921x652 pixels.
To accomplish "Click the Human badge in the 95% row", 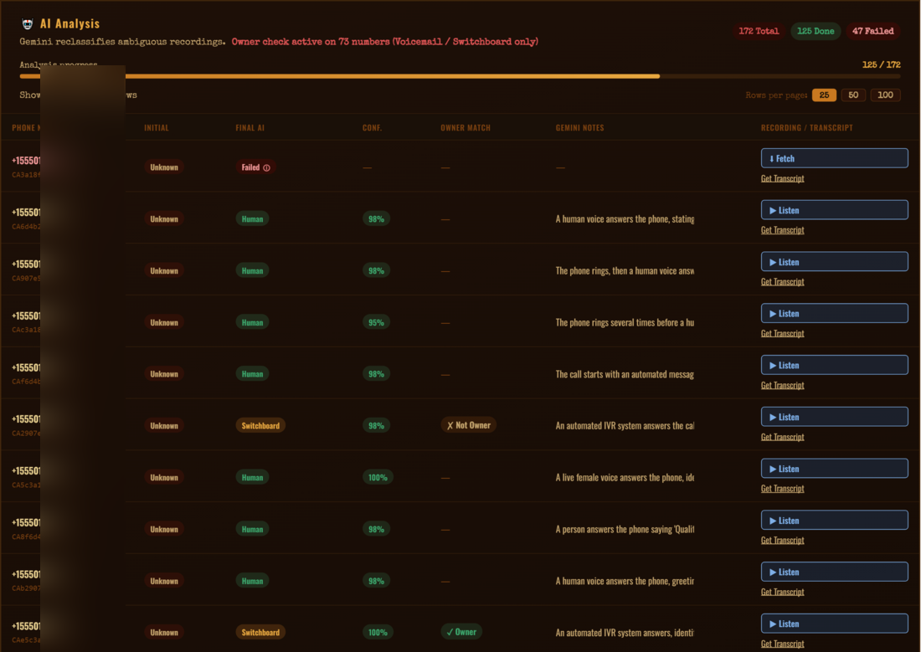I will (x=252, y=322).
